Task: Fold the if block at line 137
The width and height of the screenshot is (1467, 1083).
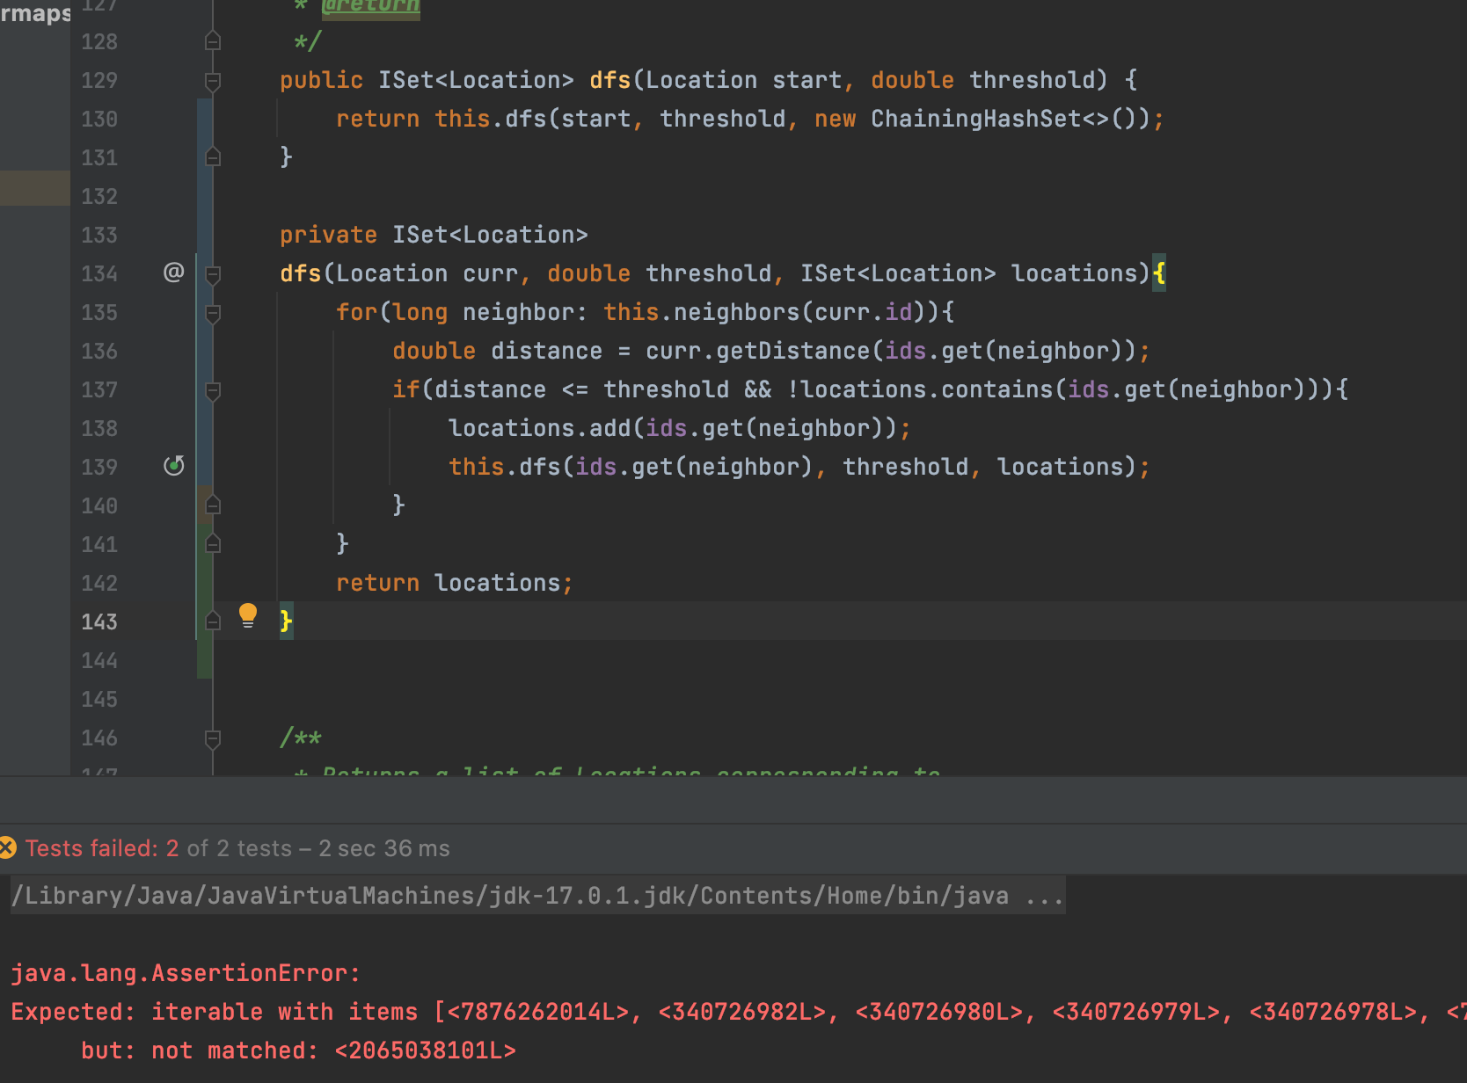Action: [212, 390]
